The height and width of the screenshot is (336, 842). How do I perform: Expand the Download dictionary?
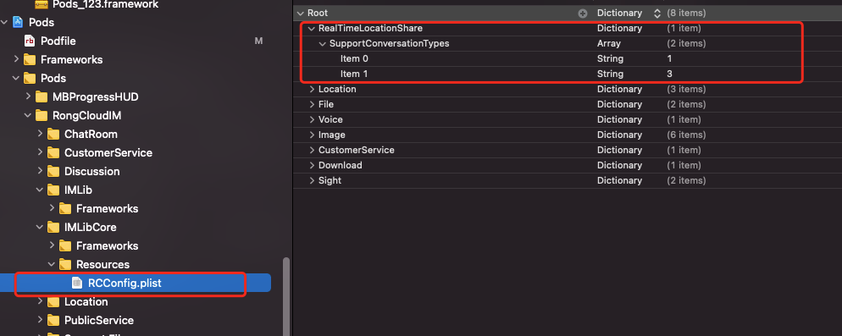click(312, 165)
